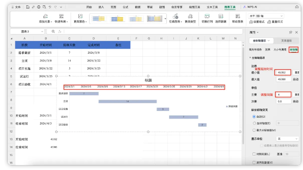Viewport: 303px width, 170px height.
Task: Toggle show display unit label checkbox
Action: coord(261,145)
